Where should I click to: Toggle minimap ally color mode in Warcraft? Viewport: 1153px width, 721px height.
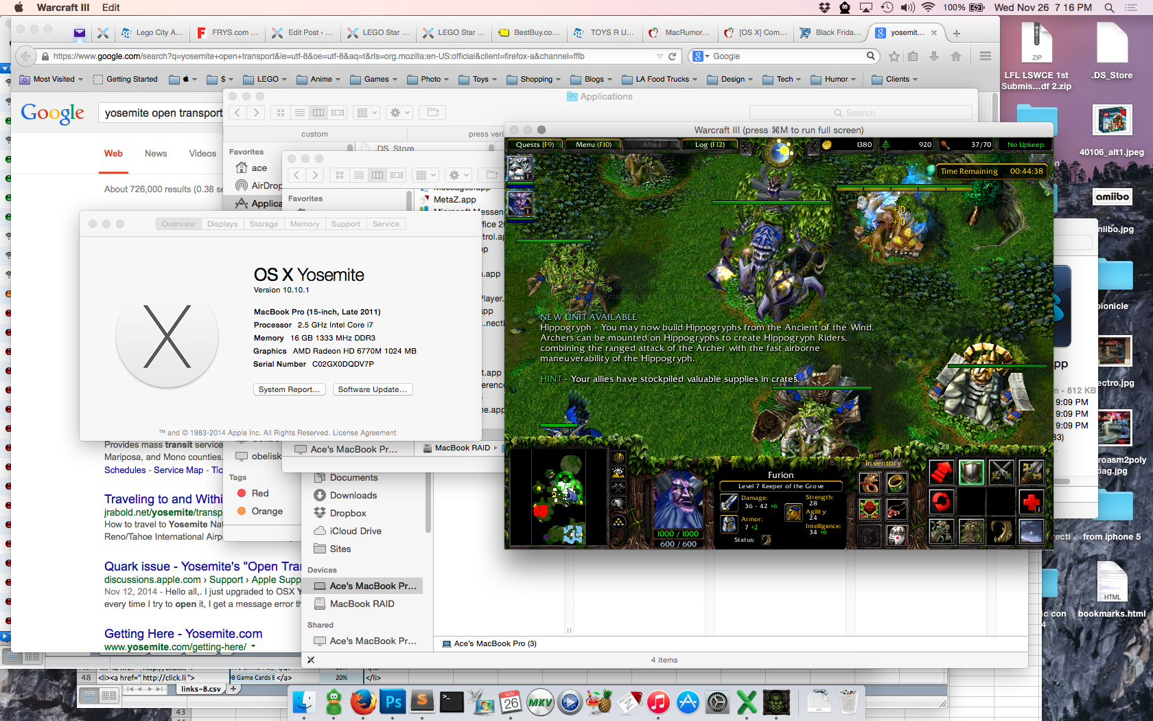pyautogui.click(x=619, y=488)
